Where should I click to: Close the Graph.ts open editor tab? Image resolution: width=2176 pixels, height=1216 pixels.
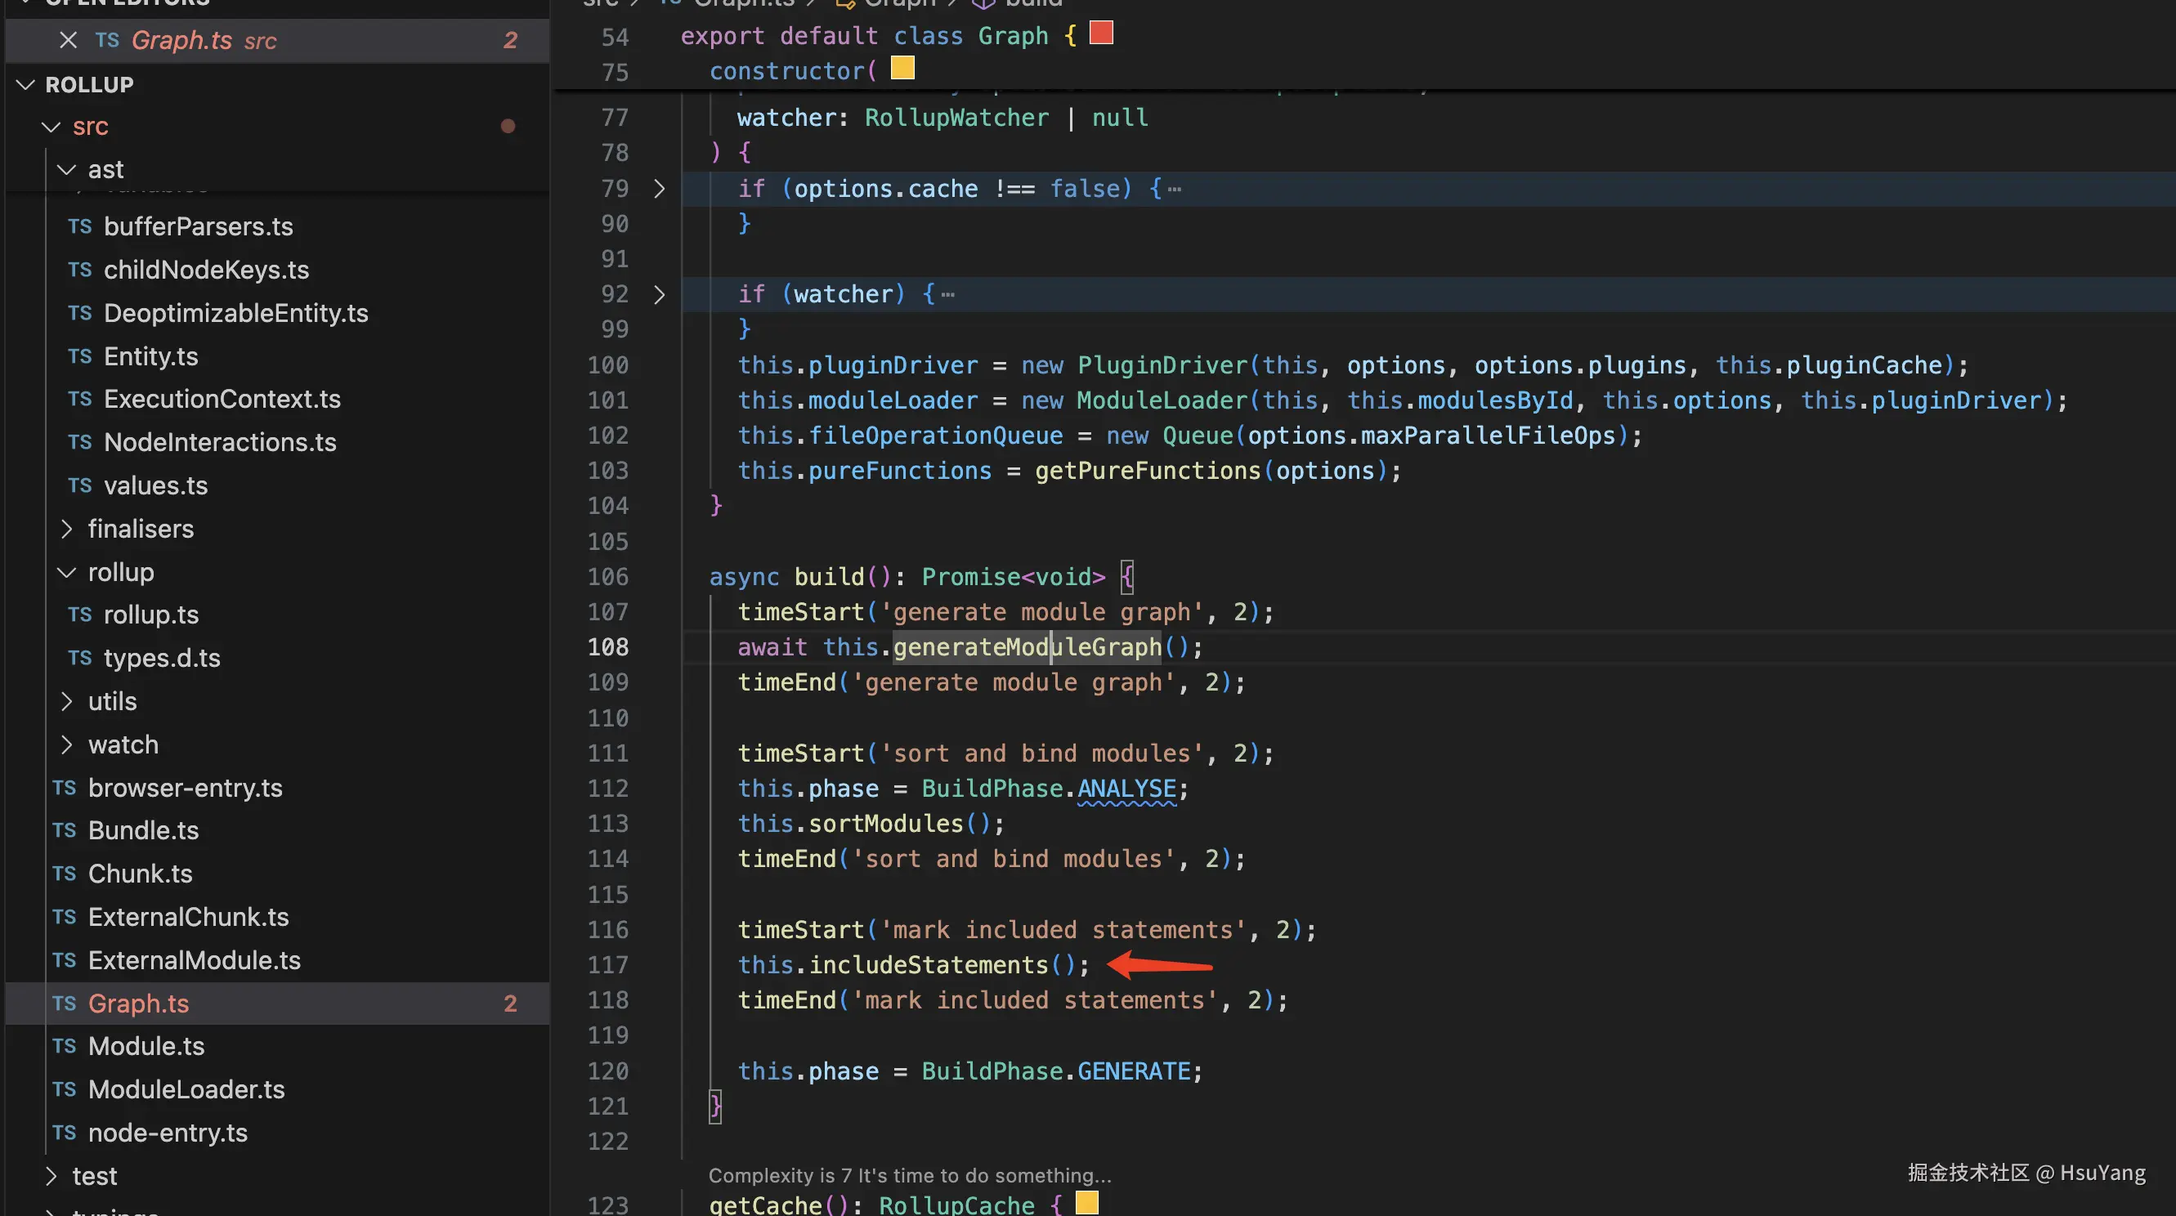coord(69,40)
